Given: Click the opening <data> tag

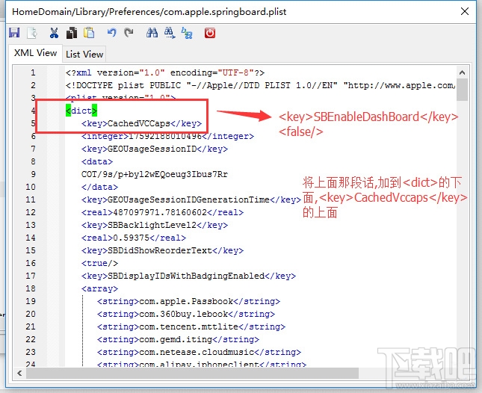Looking at the screenshot, I should tap(97, 161).
